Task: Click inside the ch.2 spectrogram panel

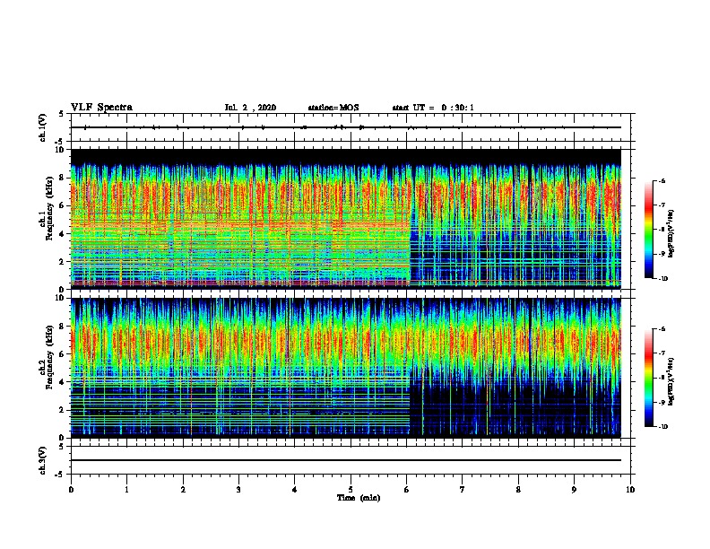Action: (345, 368)
